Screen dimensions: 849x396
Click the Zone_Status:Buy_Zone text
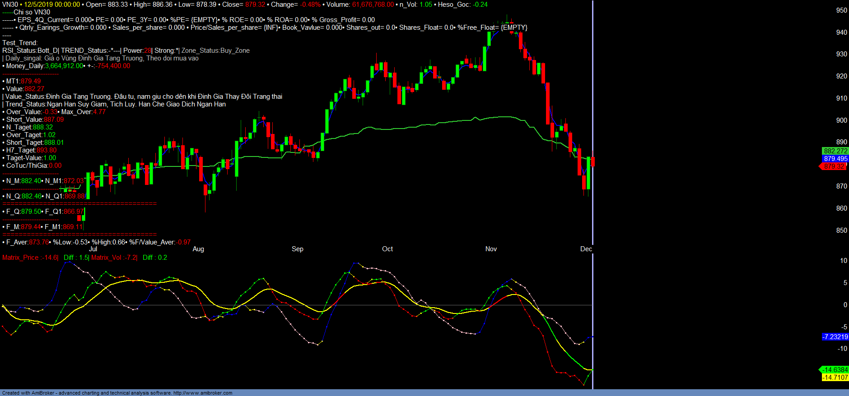click(x=215, y=51)
